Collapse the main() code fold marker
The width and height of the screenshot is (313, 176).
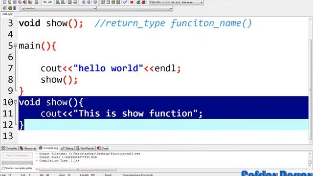coord(16,45)
